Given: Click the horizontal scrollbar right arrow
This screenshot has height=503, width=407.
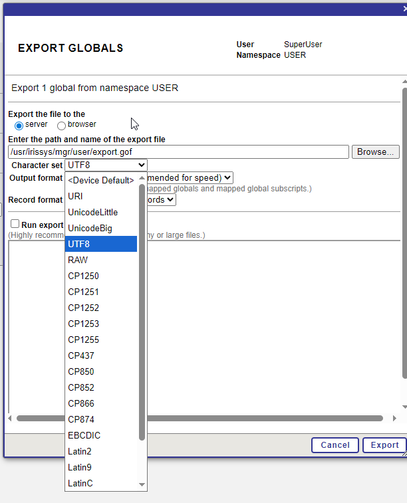Looking at the screenshot, I should [x=394, y=419].
